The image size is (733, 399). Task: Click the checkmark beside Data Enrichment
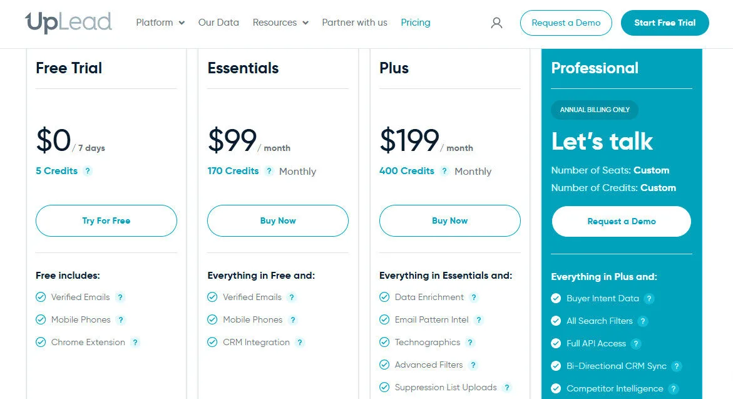[x=384, y=297]
